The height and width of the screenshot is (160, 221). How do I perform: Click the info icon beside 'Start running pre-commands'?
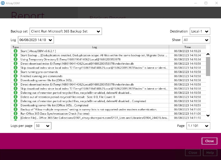tap(16, 72)
